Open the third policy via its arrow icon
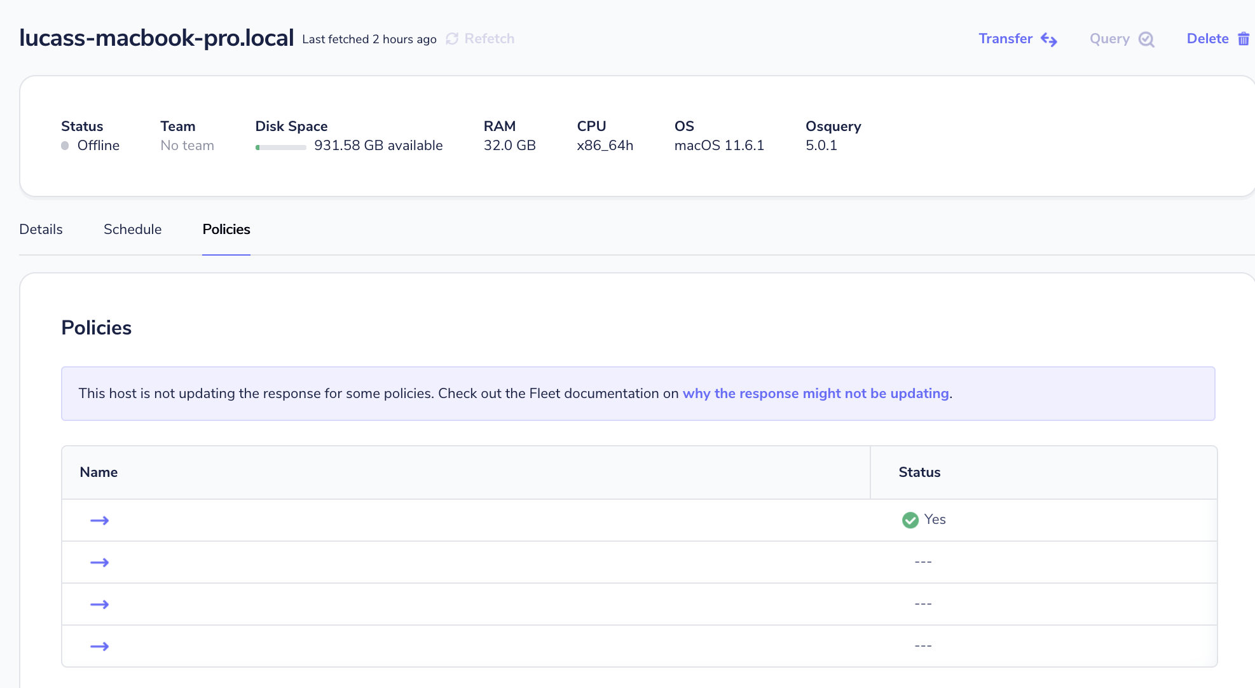 pos(100,604)
